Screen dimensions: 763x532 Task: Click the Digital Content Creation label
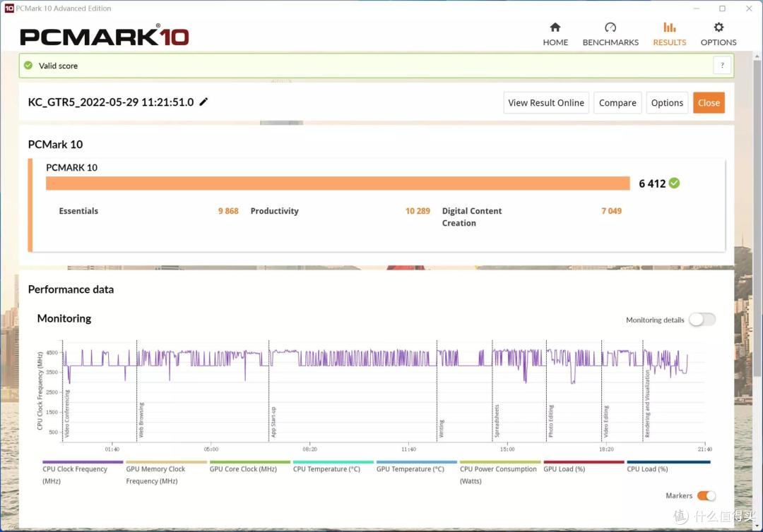point(471,217)
